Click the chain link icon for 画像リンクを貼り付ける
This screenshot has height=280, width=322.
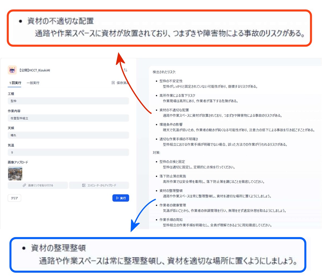[24, 185]
